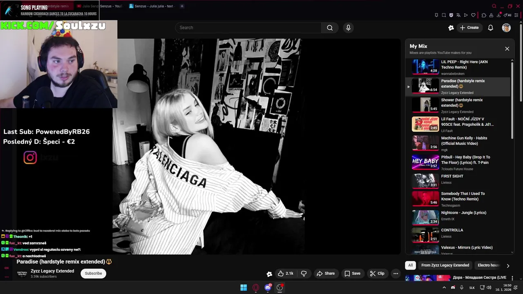Play Machine Gun Kelly Habits video
523x294 pixels.
pyautogui.click(x=458, y=144)
